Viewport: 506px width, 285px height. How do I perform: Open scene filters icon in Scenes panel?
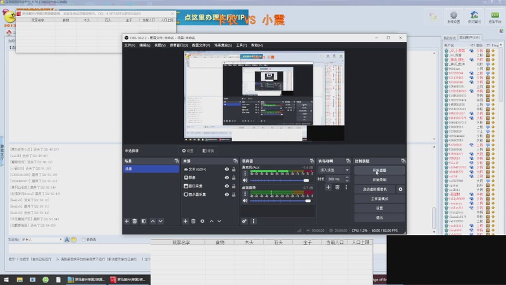(x=144, y=221)
